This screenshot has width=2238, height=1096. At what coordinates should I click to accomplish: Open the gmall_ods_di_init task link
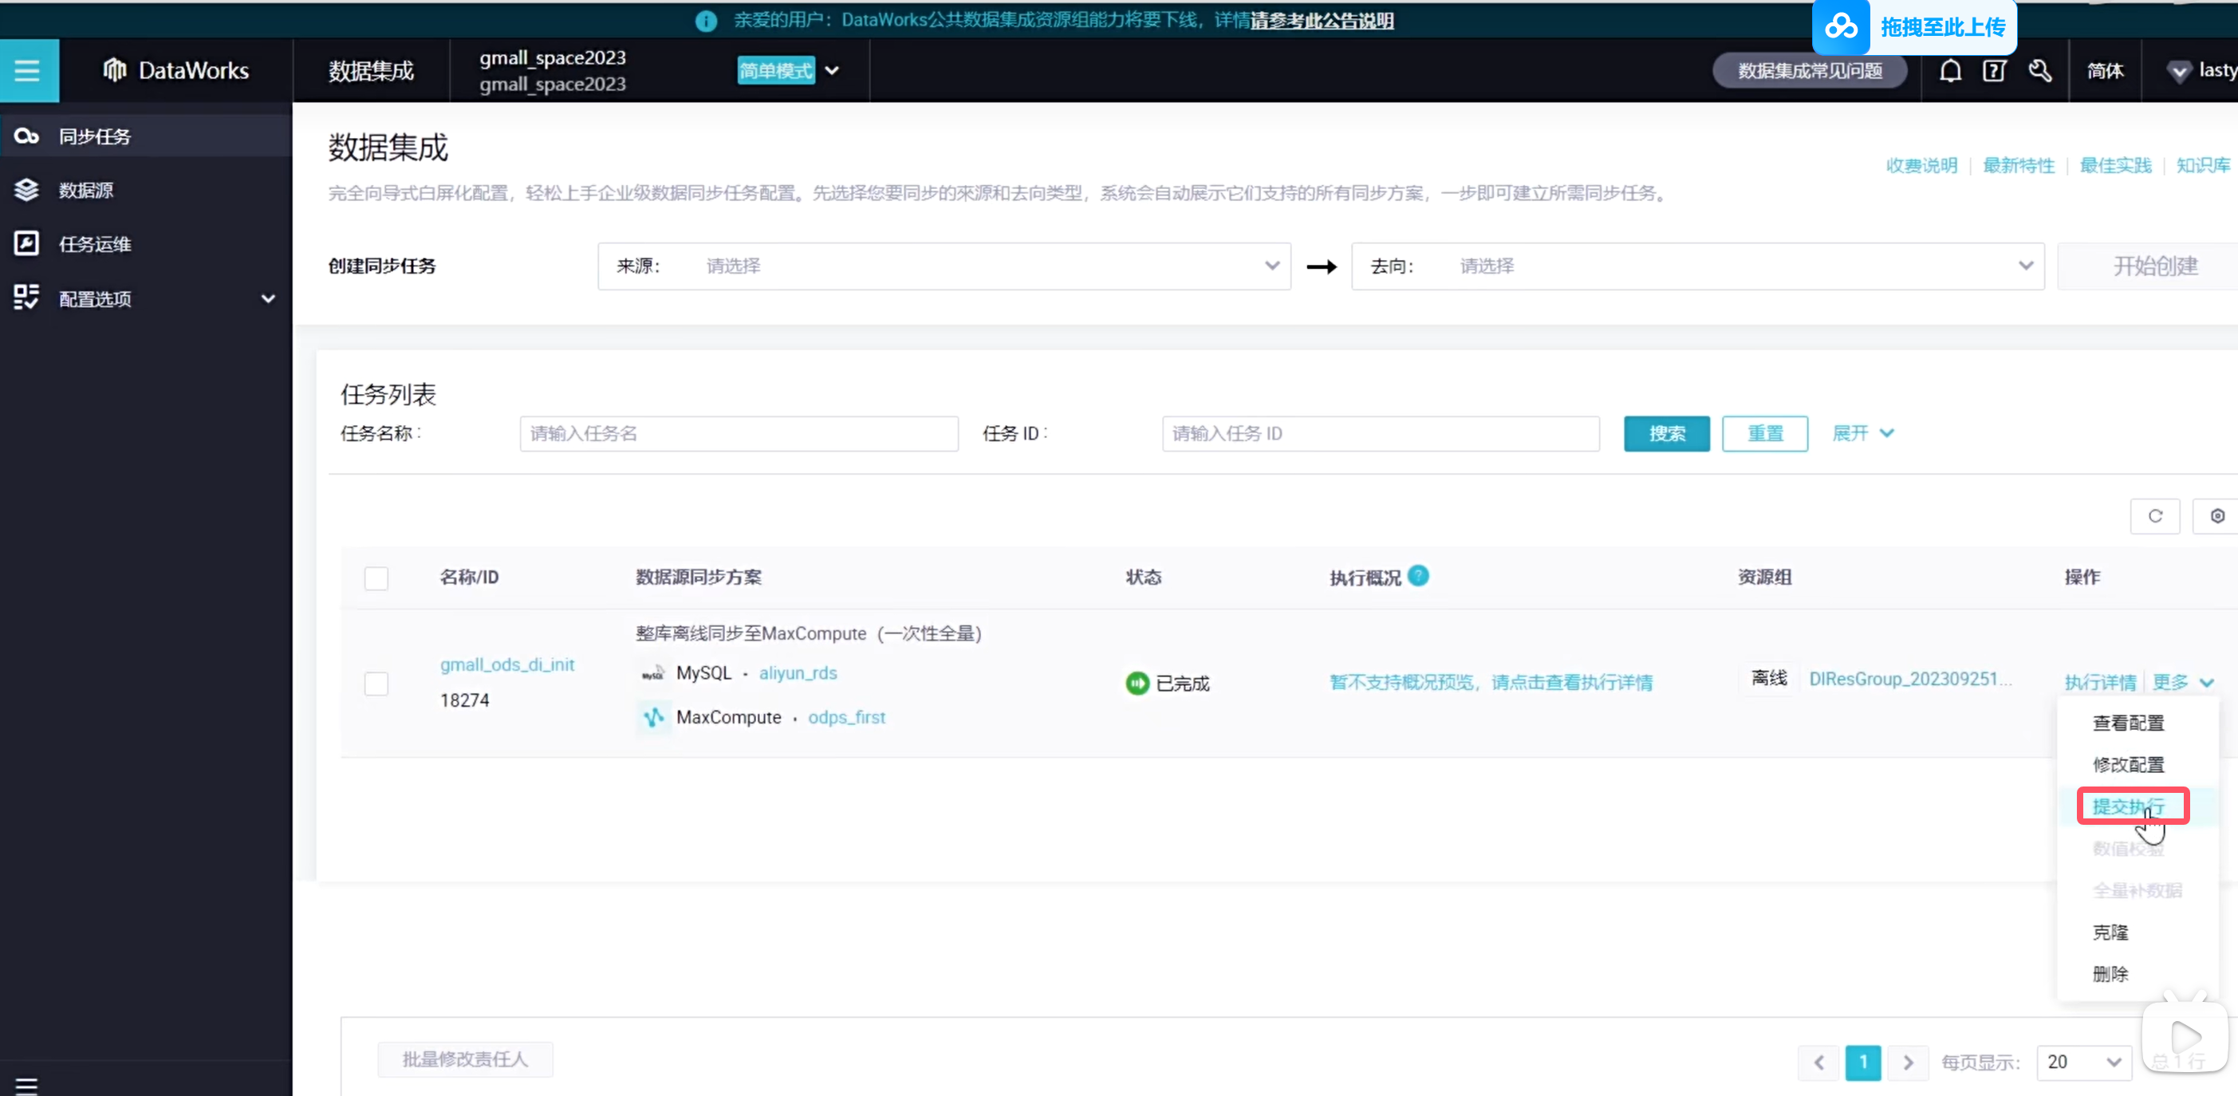coord(506,664)
